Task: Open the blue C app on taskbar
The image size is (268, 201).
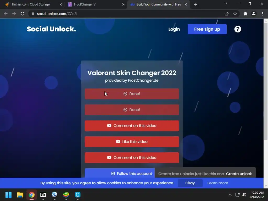Action: click(x=77, y=194)
